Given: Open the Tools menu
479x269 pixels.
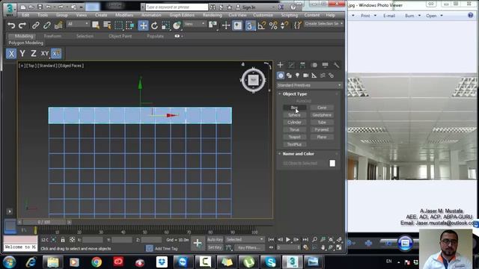Looking at the screenshot, I should [43, 15].
